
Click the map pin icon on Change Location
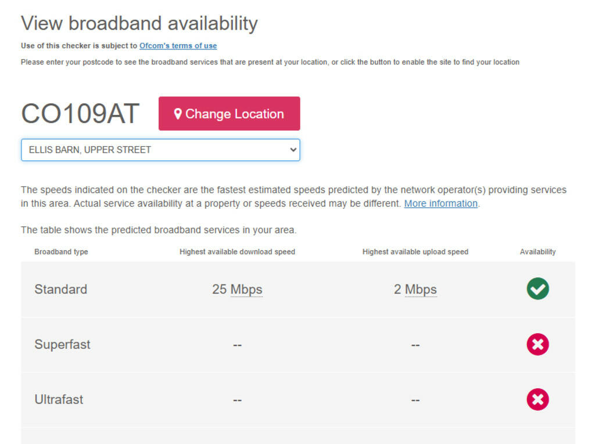click(x=178, y=114)
